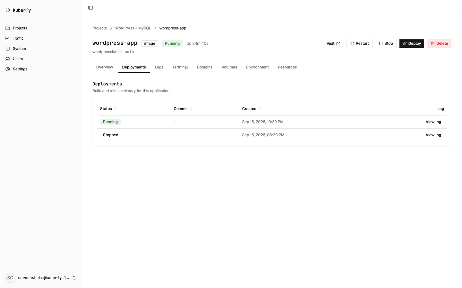Click the Running status badge in table
462x288 pixels.
coord(110,122)
